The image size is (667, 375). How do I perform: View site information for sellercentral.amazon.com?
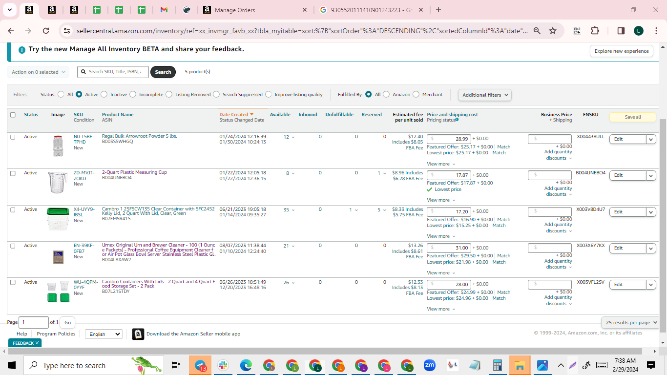pyautogui.click(x=67, y=31)
